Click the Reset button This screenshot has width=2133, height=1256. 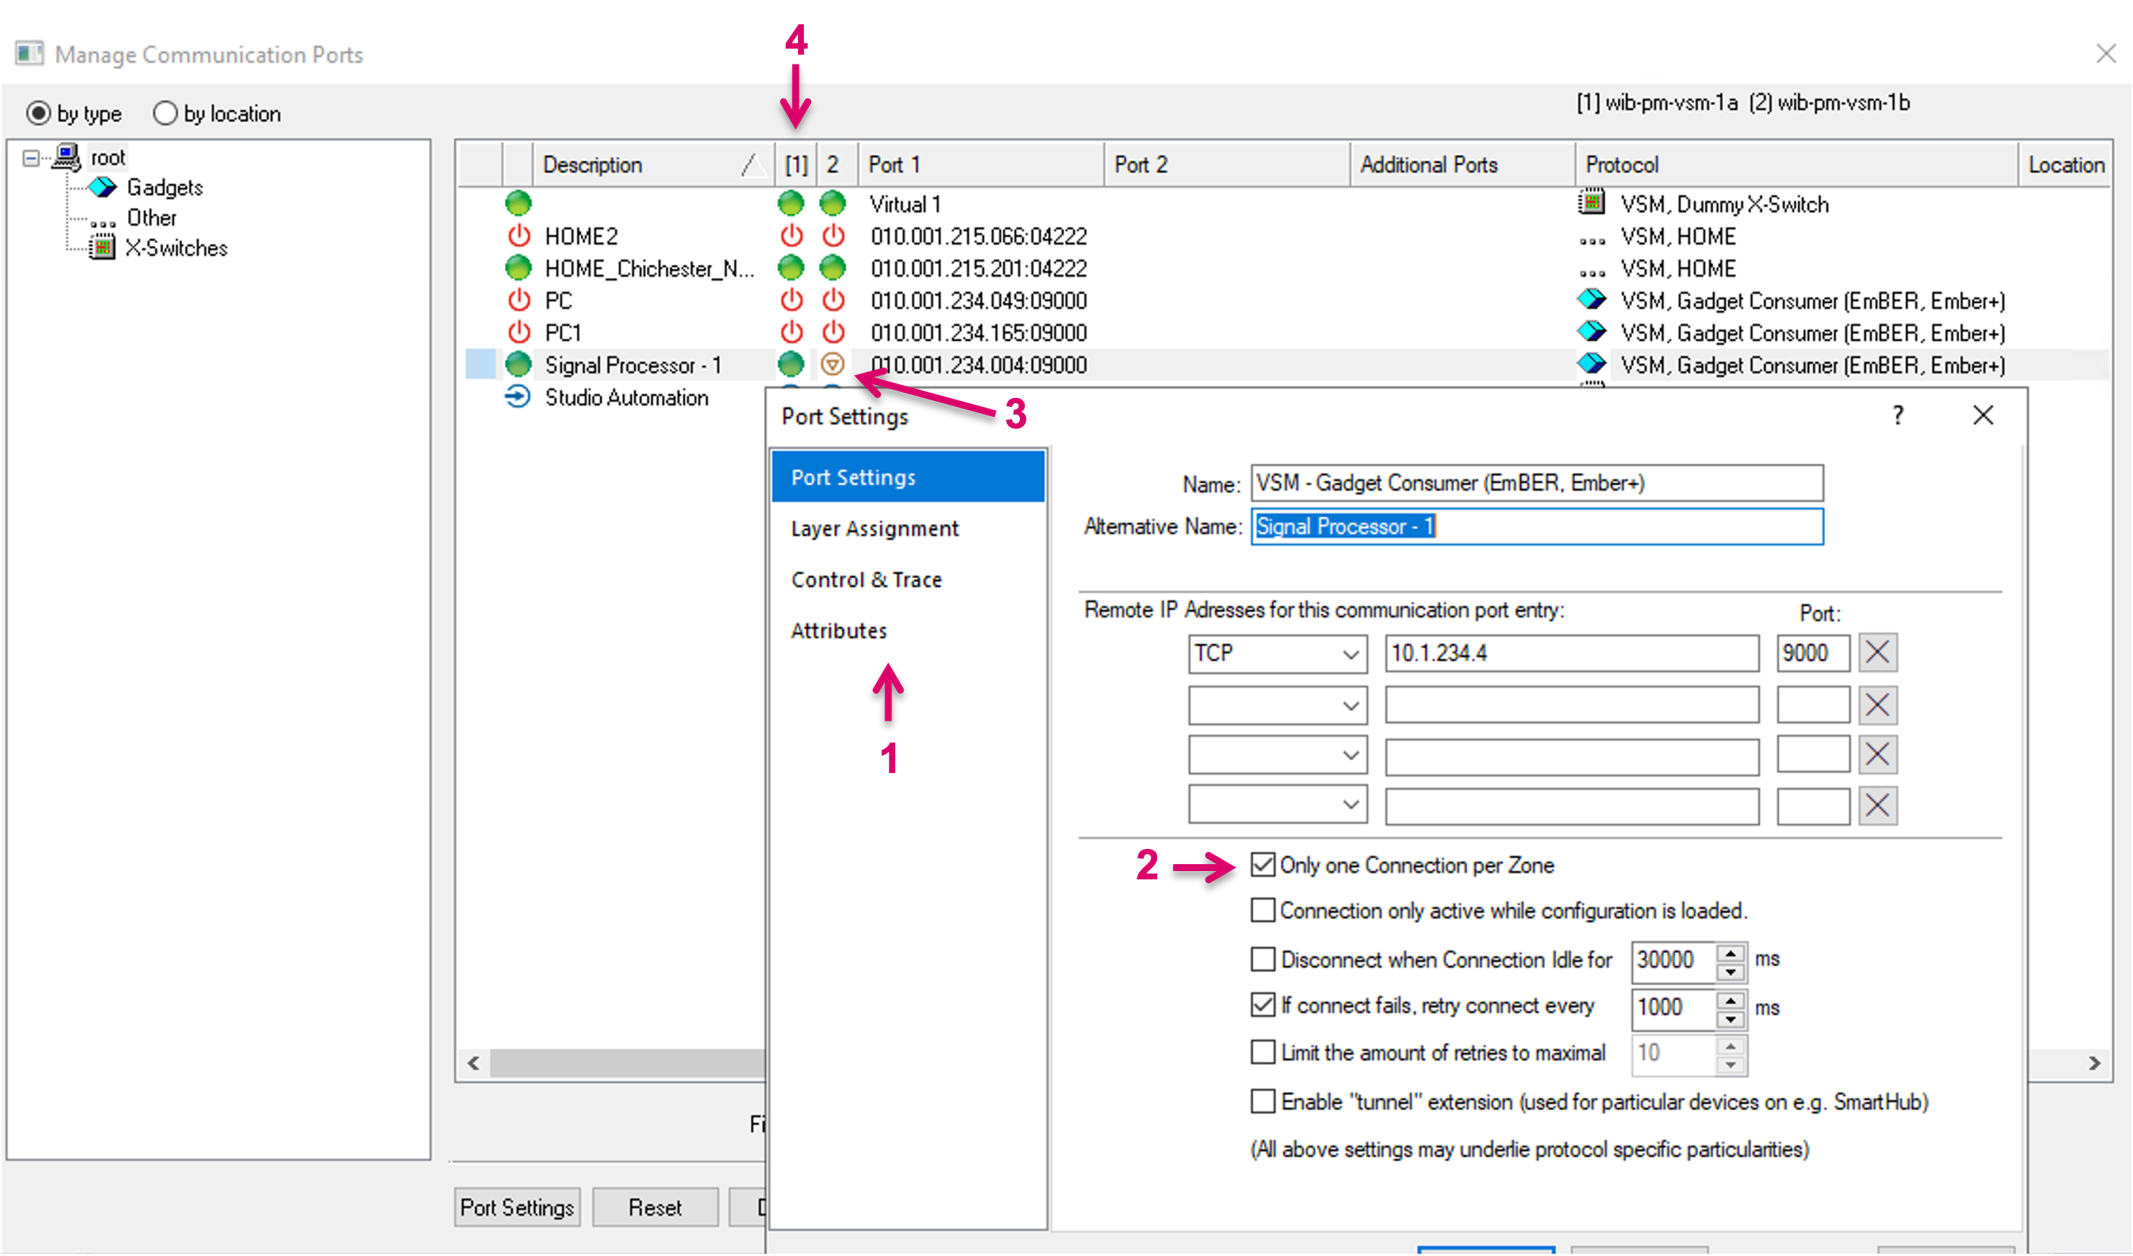tap(655, 1207)
